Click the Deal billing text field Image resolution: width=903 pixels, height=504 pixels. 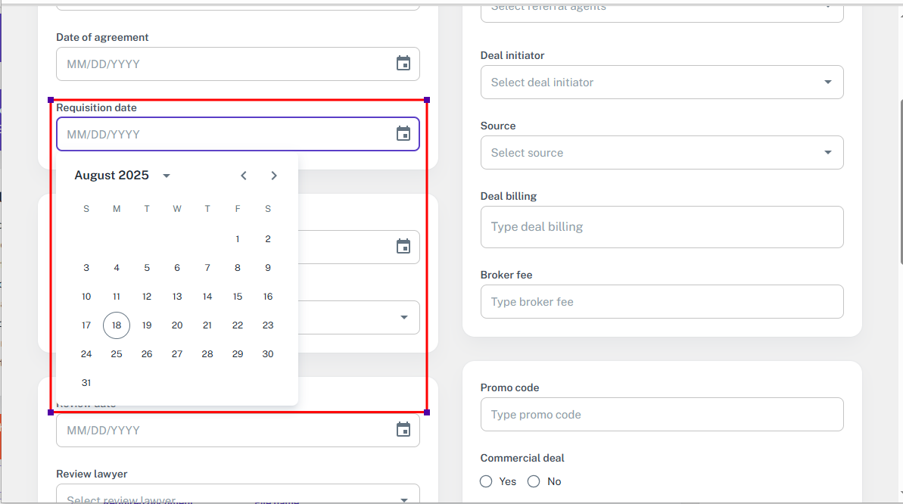662,227
